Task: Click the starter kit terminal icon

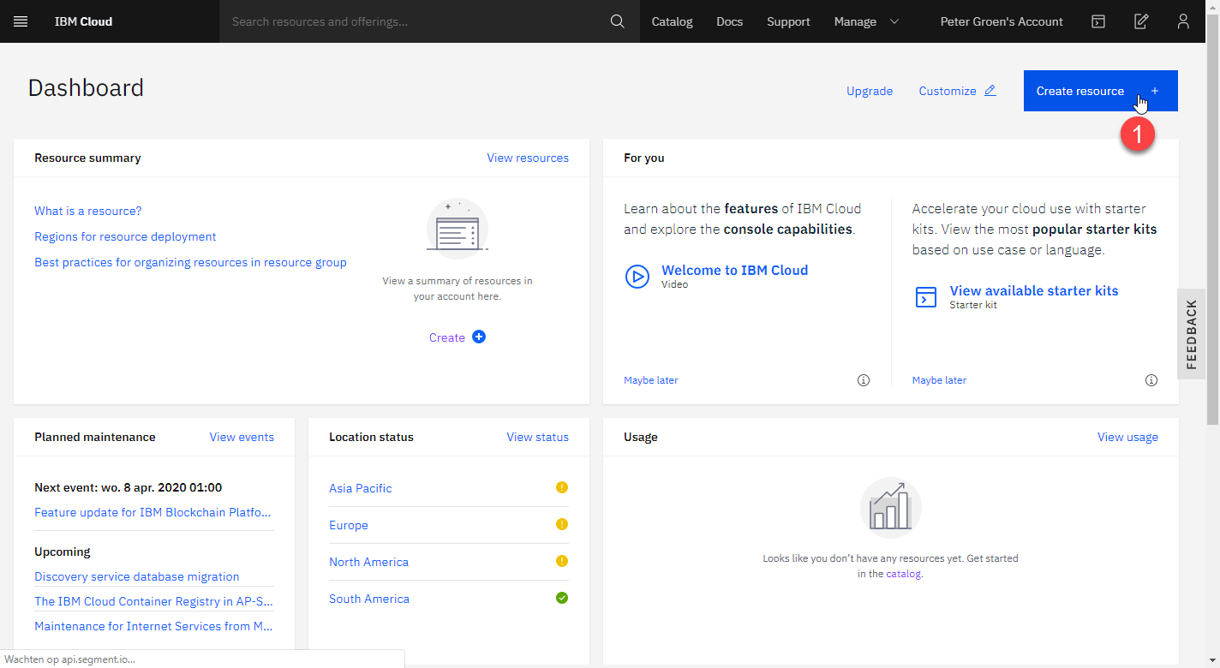Action: pos(926,297)
